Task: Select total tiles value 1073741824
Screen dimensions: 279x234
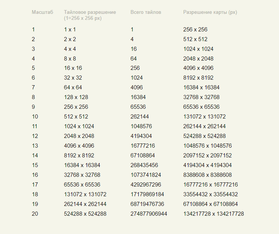Action: tap(145, 175)
